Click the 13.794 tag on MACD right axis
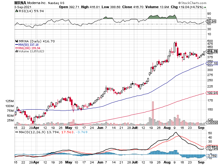 click(x=212, y=148)
